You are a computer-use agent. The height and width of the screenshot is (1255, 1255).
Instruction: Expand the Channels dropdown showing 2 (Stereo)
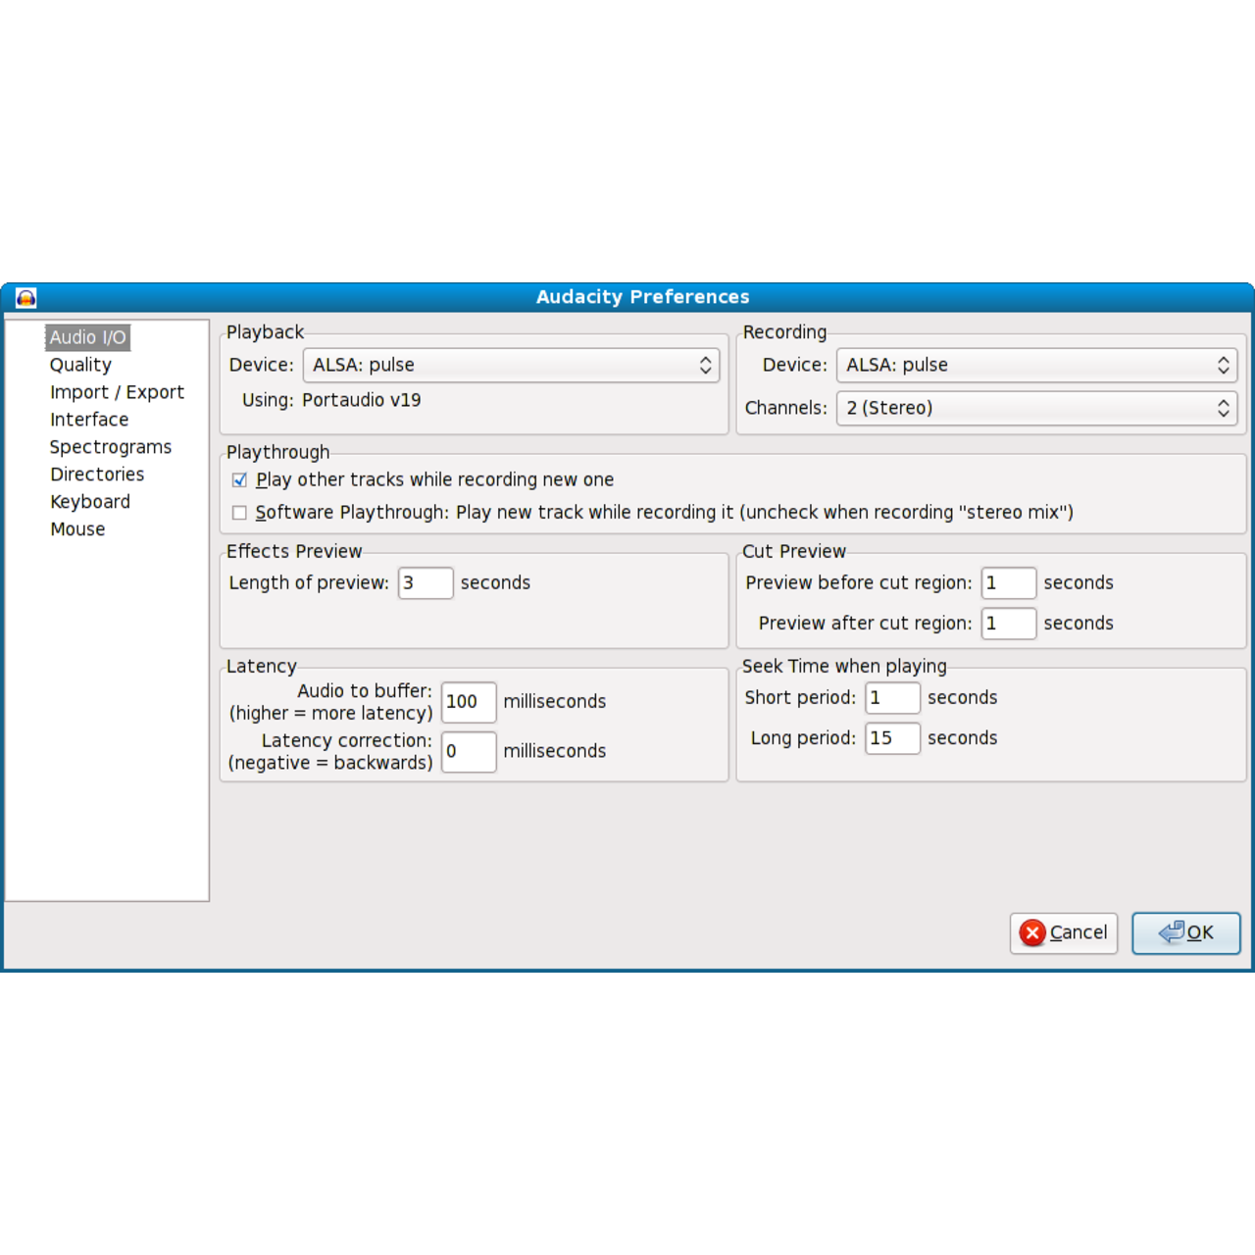point(1036,409)
